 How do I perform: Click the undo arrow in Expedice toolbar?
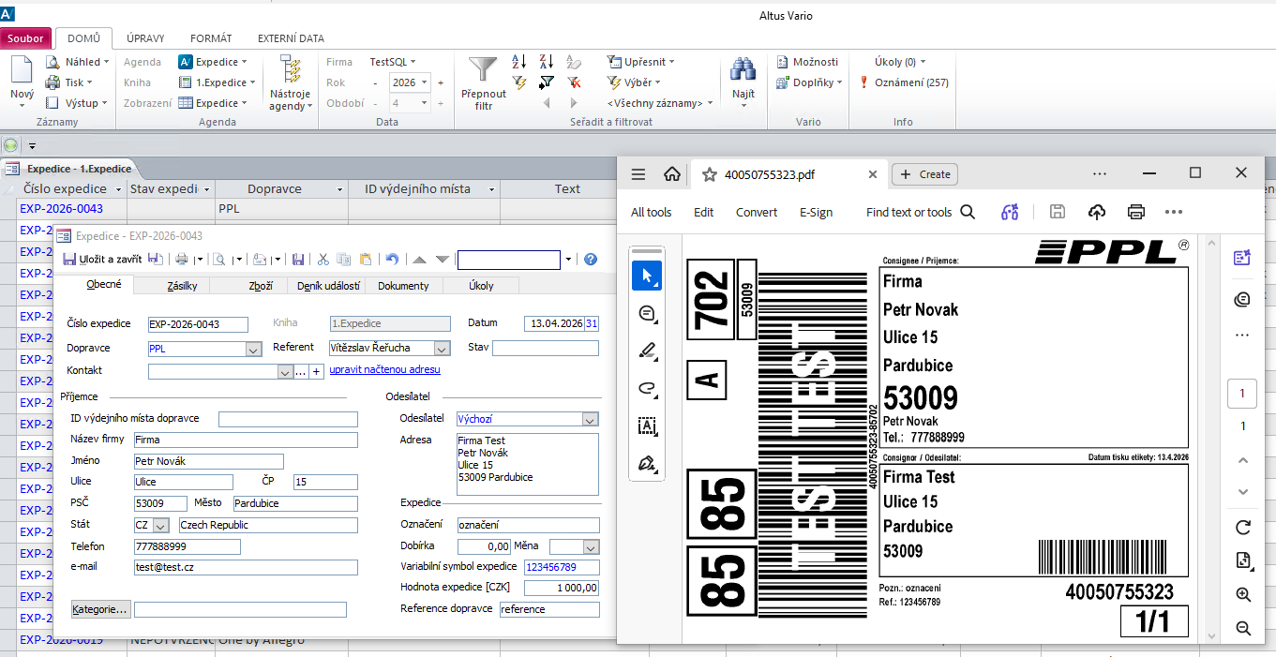click(392, 260)
